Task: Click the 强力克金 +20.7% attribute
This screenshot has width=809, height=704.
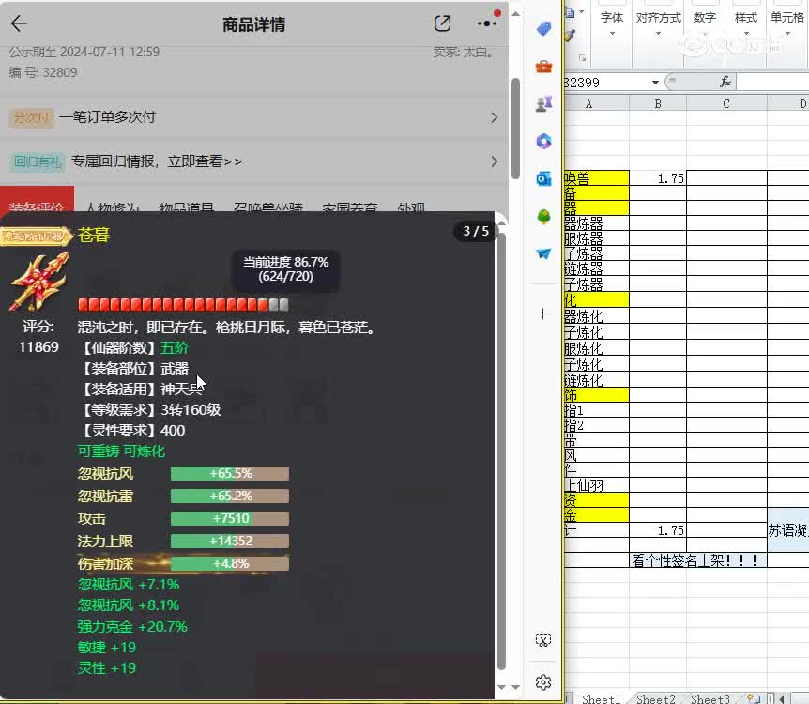Action: pos(132,627)
